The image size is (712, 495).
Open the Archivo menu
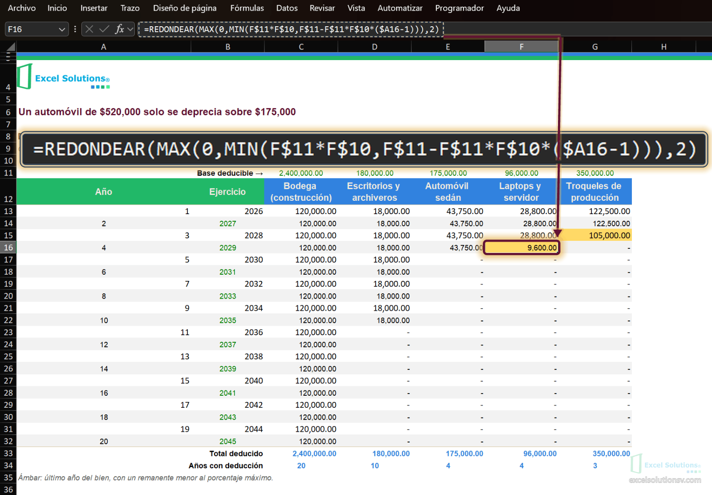(22, 8)
